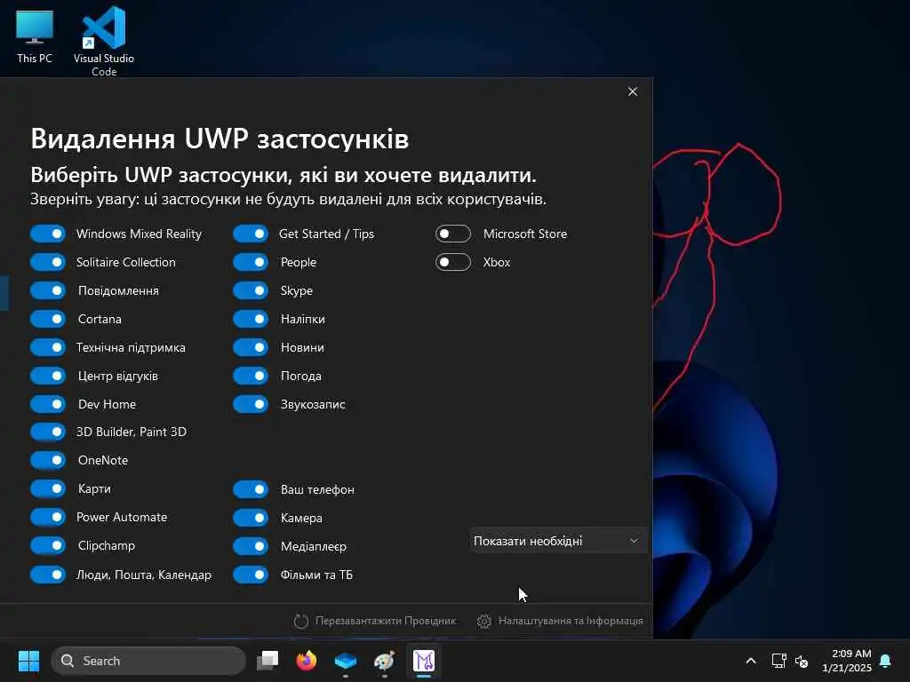
Task: Enable the Xbox toggle
Action: tap(453, 262)
